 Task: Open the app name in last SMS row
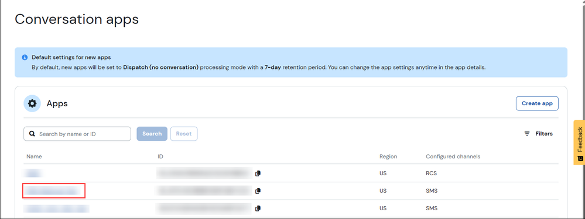tap(57, 208)
